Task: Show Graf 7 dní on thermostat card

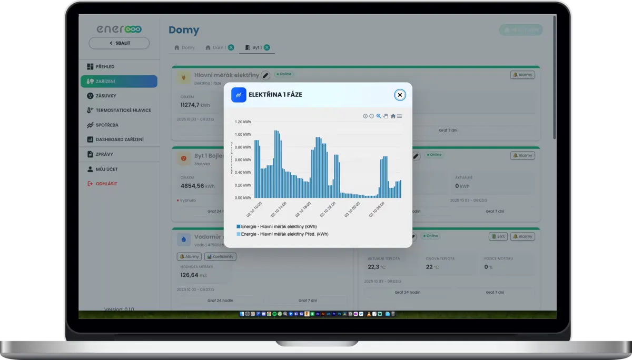Action: click(x=494, y=292)
